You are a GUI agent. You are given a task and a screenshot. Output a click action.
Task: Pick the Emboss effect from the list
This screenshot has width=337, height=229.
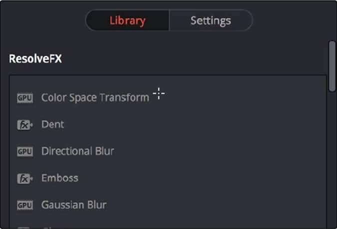tap(59, 178)
